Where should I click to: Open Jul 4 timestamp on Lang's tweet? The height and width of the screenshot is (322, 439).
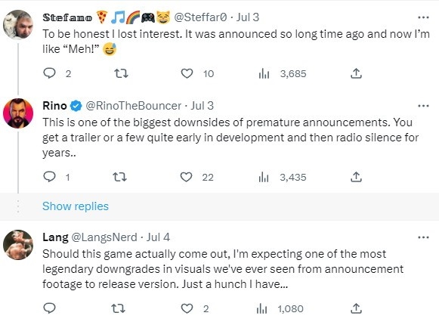pyautogui.click(x=158, y=237)
